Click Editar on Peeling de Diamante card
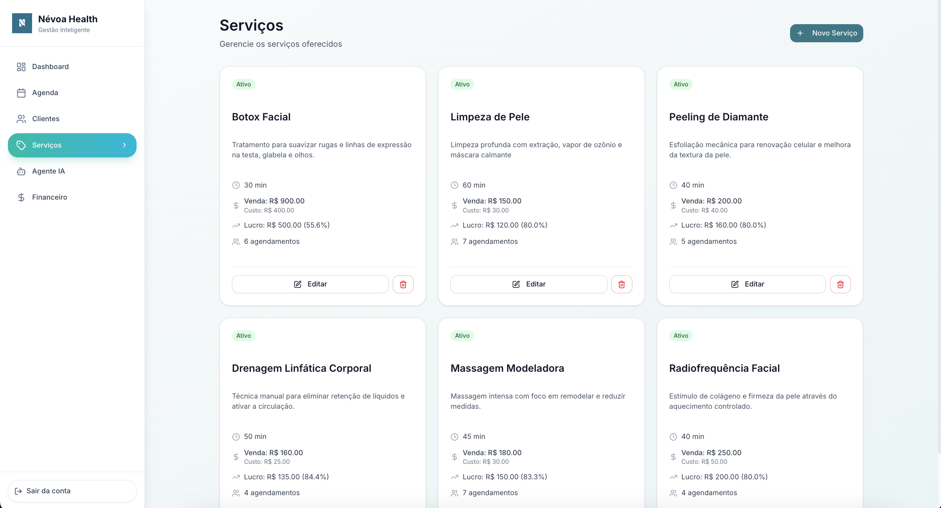Viewport: 941px width, 508px height. click(x=747, y=284)
